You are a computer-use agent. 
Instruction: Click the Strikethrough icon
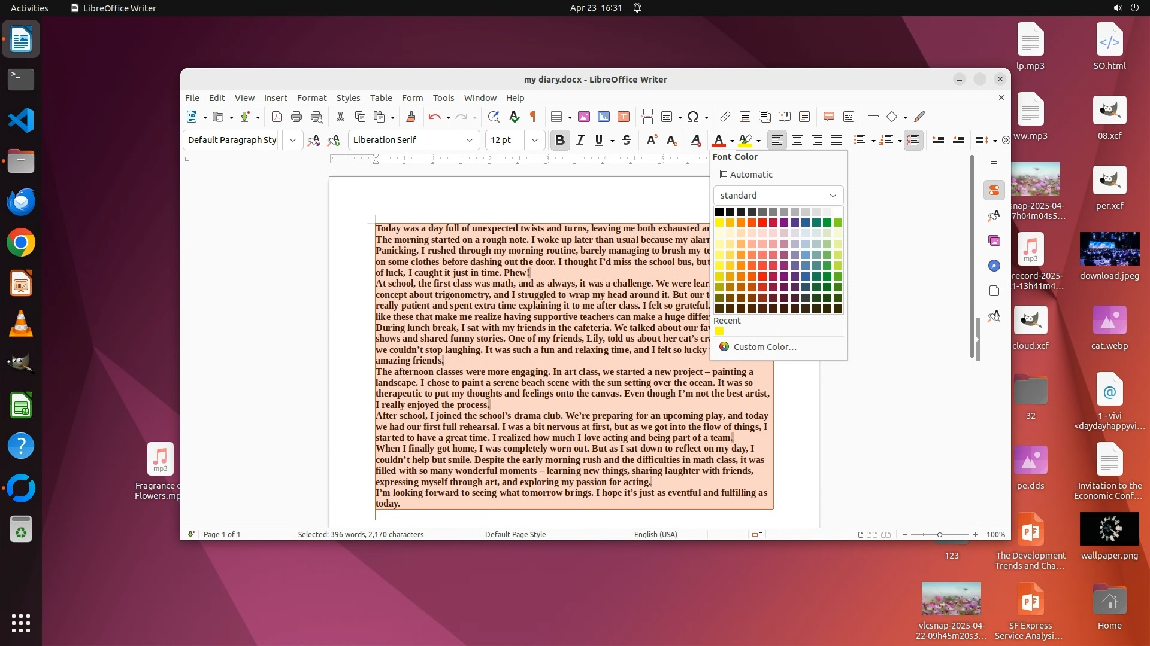click(x=627, y=140)
